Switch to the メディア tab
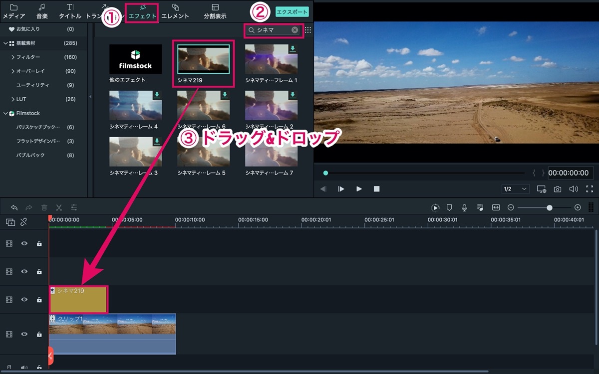Viewport: 599px width, 374px height. point(14,11)
